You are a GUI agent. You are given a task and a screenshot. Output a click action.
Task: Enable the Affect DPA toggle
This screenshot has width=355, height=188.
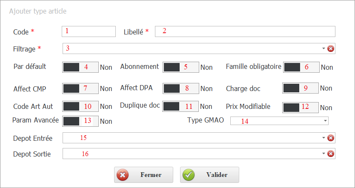181,88
